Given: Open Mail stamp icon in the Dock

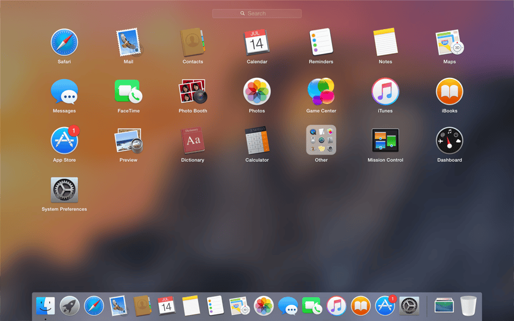Looking at the screenshot, I should [x=118, y=306].
